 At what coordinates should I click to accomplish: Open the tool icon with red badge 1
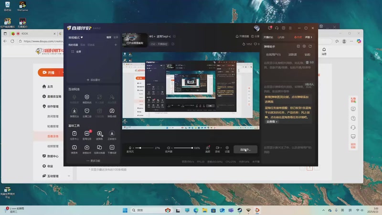point(87,135)
